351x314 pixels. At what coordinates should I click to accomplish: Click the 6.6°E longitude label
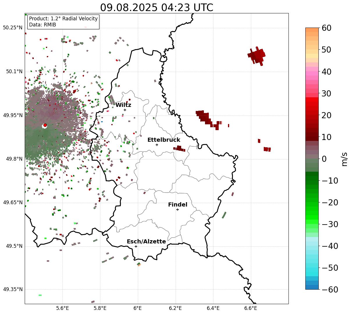tap(251, 308)
